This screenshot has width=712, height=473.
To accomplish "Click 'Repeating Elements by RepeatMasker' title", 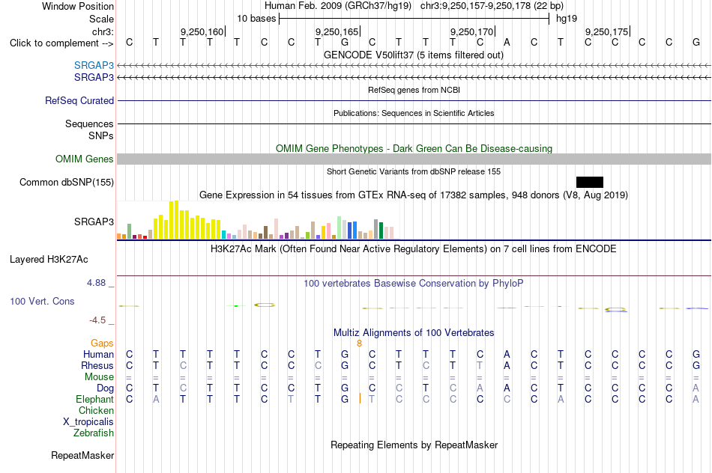I will click(x=414, y=445).
